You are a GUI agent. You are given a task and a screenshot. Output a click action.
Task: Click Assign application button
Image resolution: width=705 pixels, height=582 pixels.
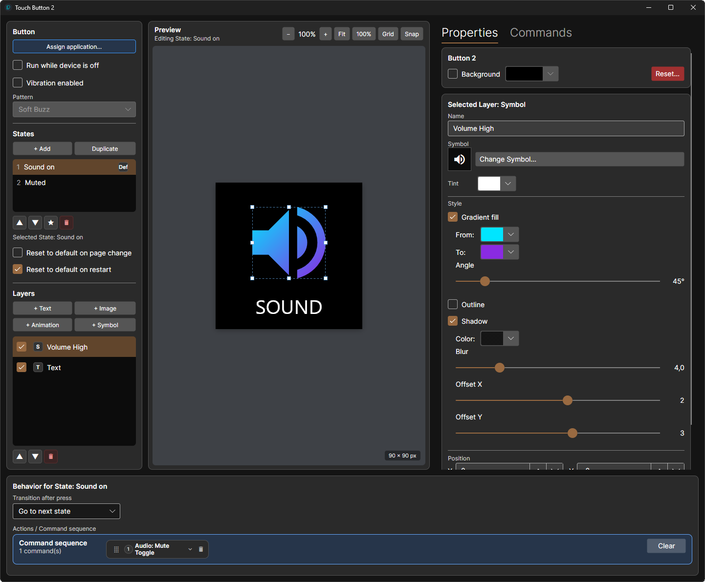(74, 46)
